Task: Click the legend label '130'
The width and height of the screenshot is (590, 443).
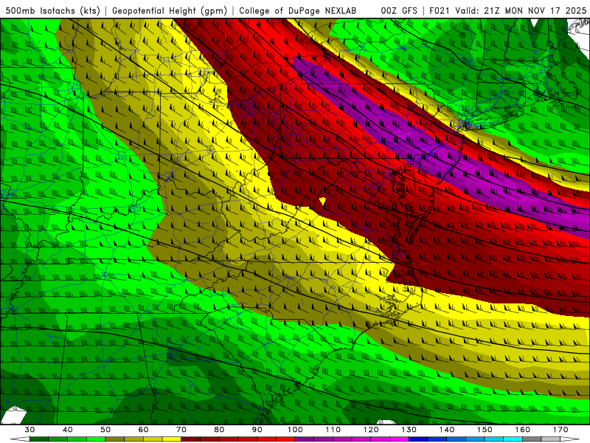Action: point(409,430)
